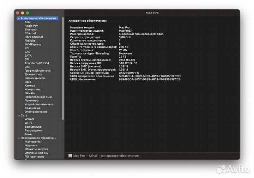Click Mac Pro — Mihail in path bar
Image resolution: width=254 pixels, height=178 pixels.
point(85,156)
